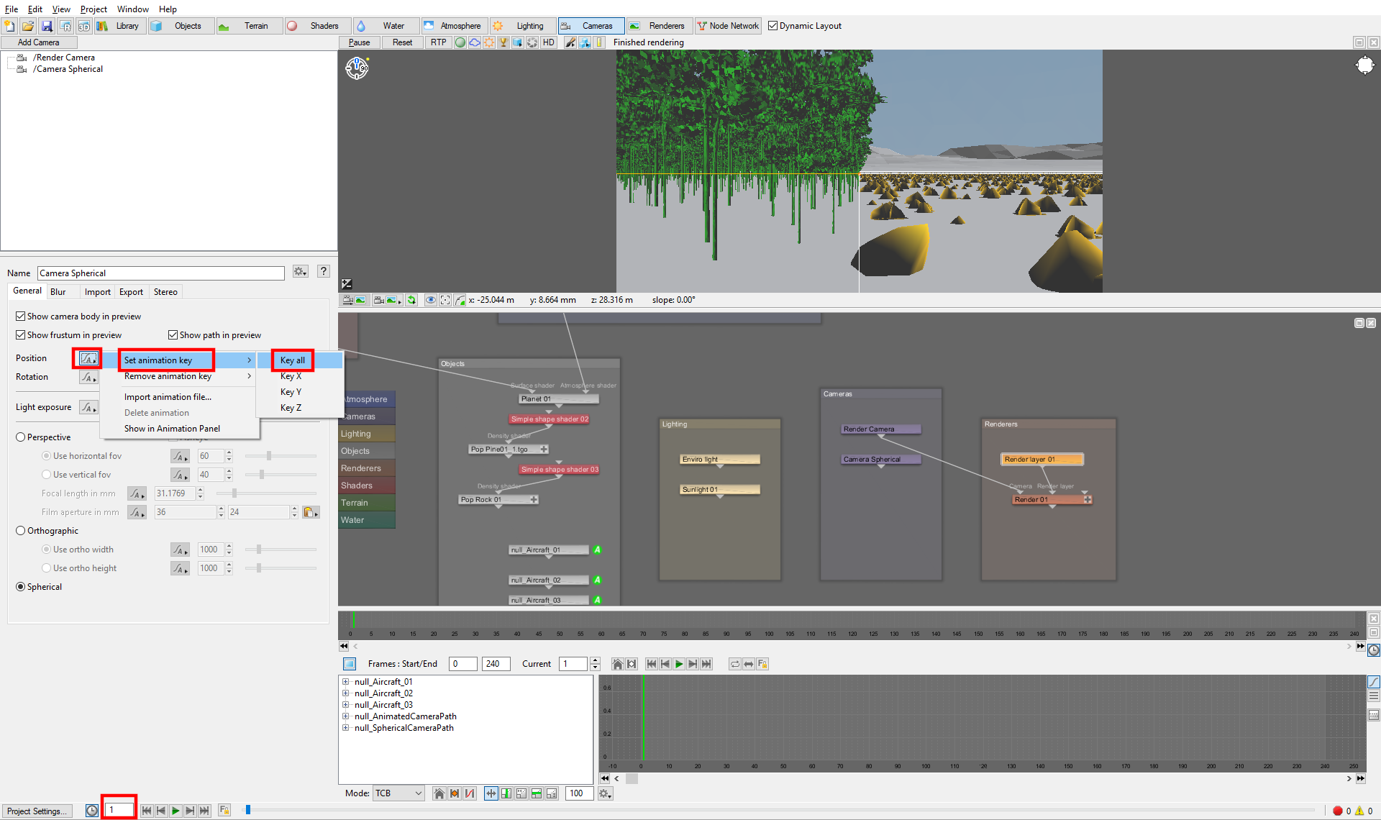
Task: Expand the null_Aircraft_01 tree item
Action: coord(346,682)
